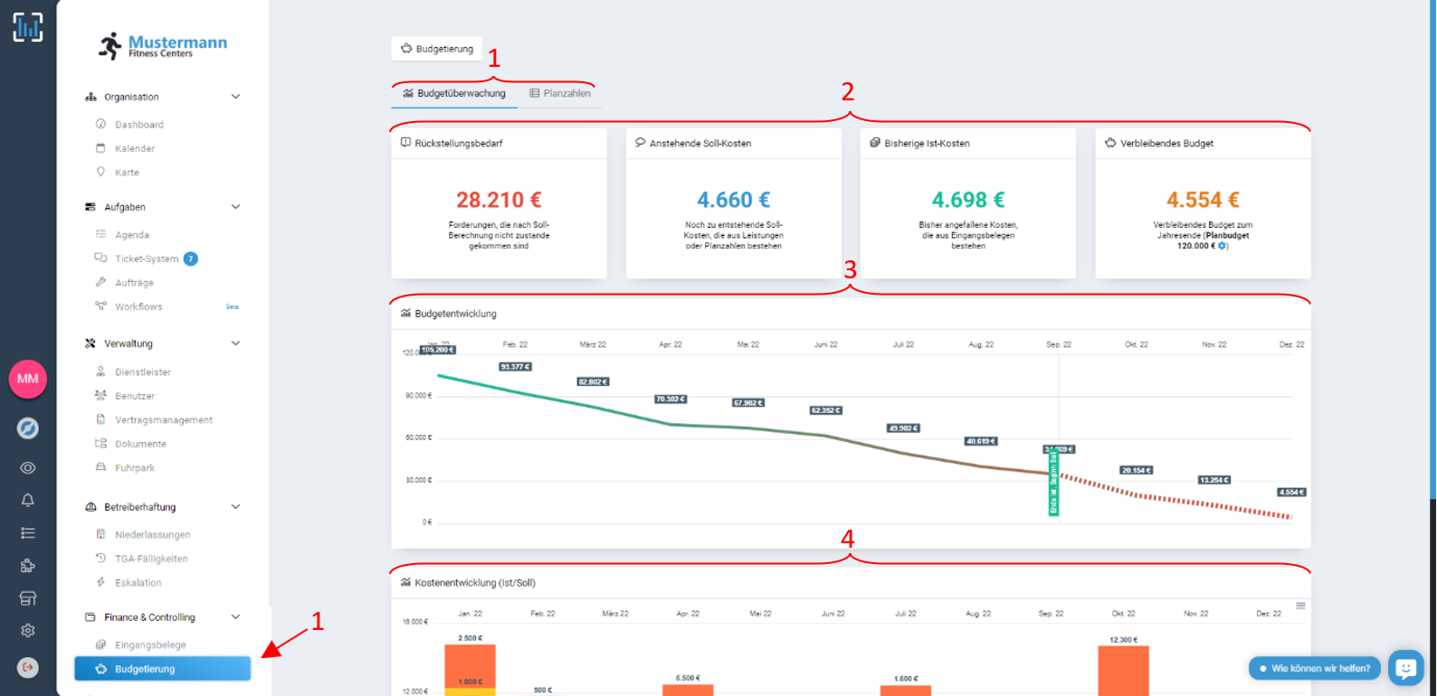Click the red logout icon at bottom
1437x696 pixels.
click(x=28, y=667)
